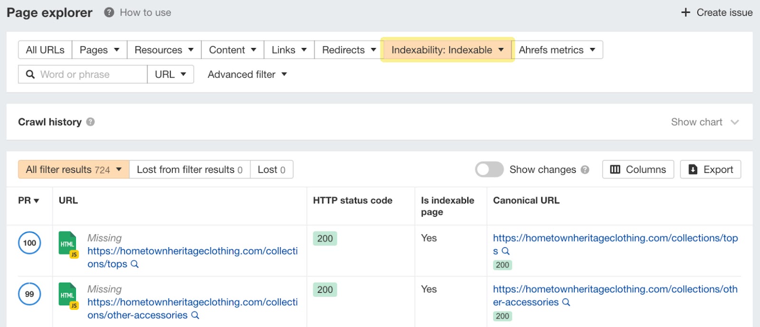Click the How to use help icon
Viewport: 760px width, 327px height.
click(109, 12)
